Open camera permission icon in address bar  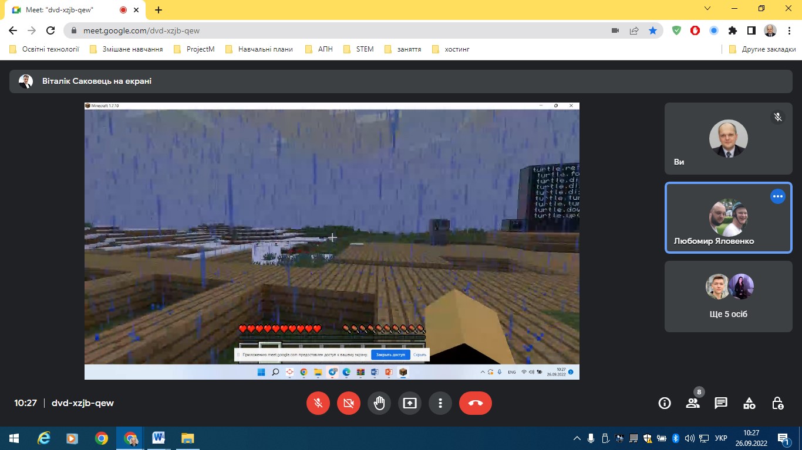615,30
